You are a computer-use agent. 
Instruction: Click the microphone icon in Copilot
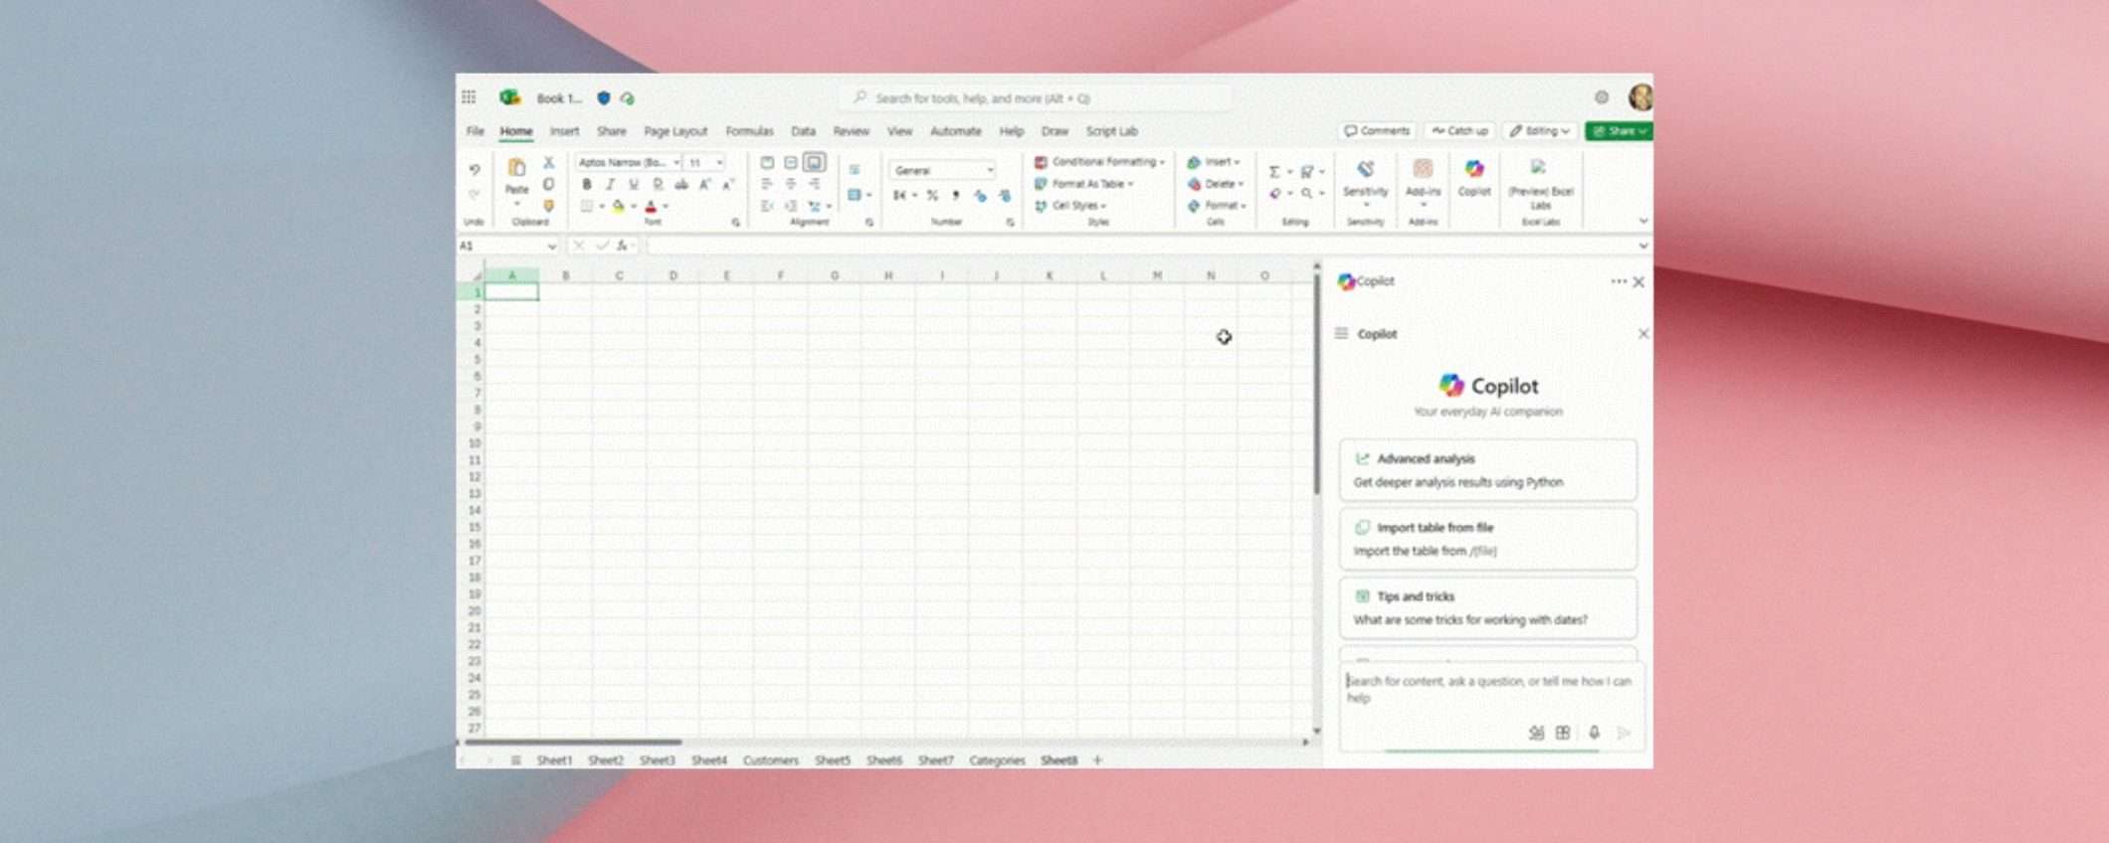tap(1594, 733)
